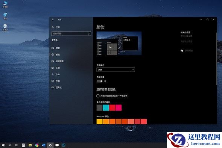Click the Settings window vertical scrollbar
Viewport: 222px width, 148px height.
(x=216, y=59)
